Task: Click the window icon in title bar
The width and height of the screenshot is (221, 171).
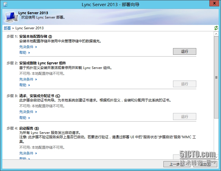Action: (x=6, y=5)
